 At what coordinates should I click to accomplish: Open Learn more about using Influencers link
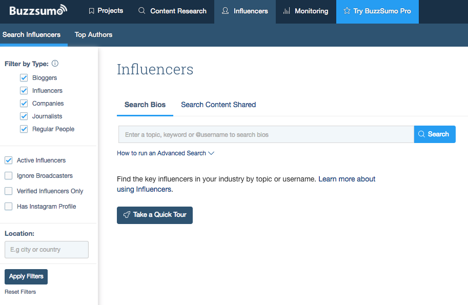tap(246, 184)
